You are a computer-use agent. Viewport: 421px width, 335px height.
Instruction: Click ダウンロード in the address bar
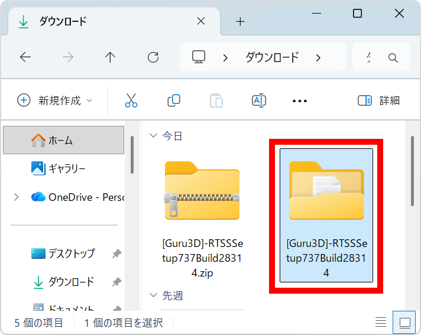pyautogui.click(x=272, y=57)
